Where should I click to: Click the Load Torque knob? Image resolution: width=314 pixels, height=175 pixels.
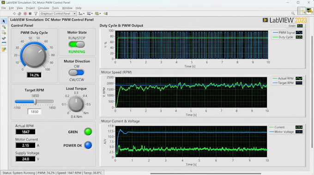pos(76,104)
